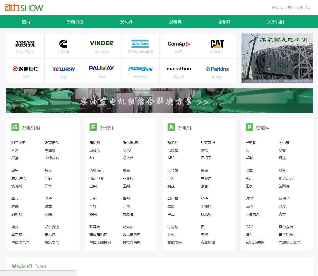This screenshot has width=318, height=276.
Task: Open the CAT 卡特彼勒 brand logo
Action: [217, 44]
